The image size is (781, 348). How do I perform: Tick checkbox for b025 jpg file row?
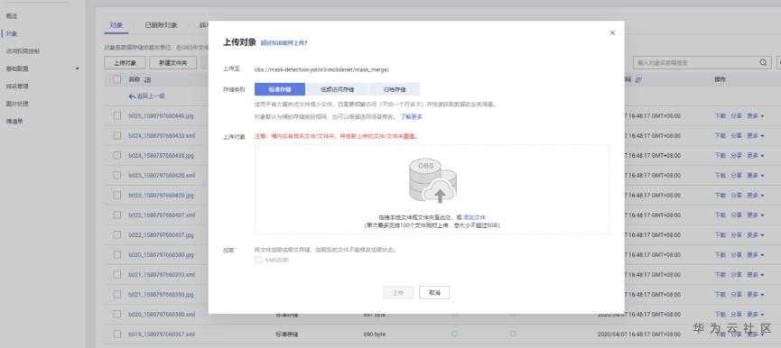tap(117, 115)
